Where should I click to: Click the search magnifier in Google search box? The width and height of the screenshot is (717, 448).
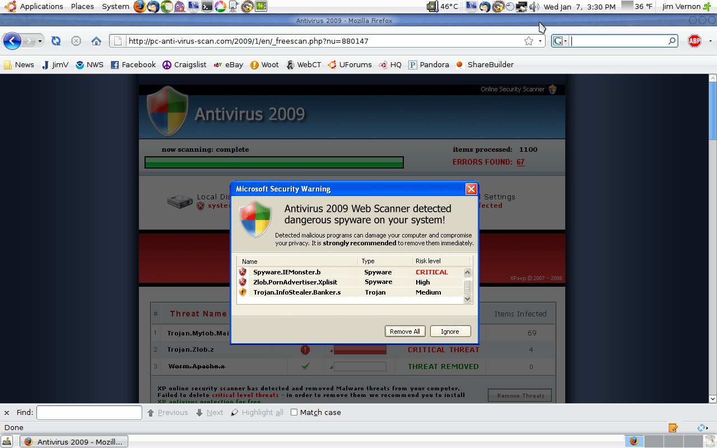pos(672,41)
